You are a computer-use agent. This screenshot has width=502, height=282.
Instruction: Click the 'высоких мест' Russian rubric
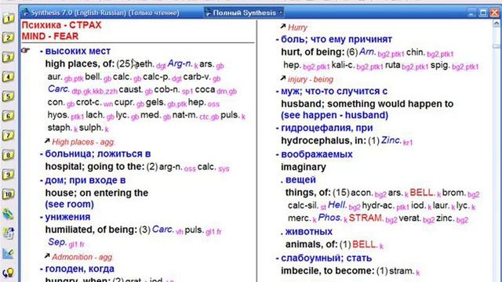pos(78,51)
